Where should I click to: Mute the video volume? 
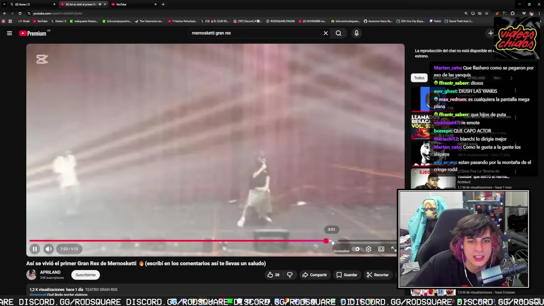48,249
